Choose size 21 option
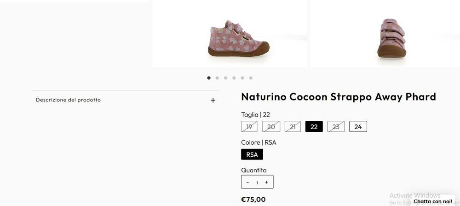Viewport: 460px width, 206px height. tap(293, 127)
